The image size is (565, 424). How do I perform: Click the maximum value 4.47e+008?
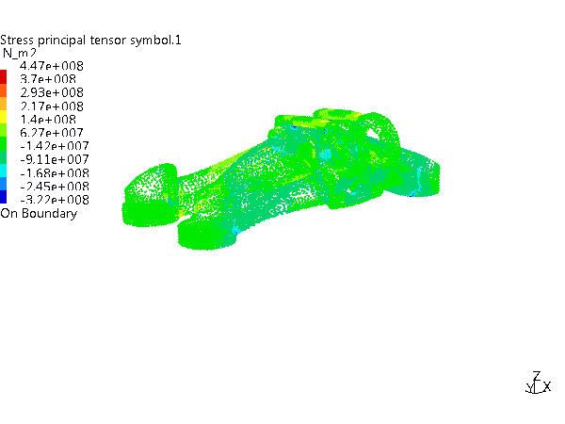coord(52,66)
